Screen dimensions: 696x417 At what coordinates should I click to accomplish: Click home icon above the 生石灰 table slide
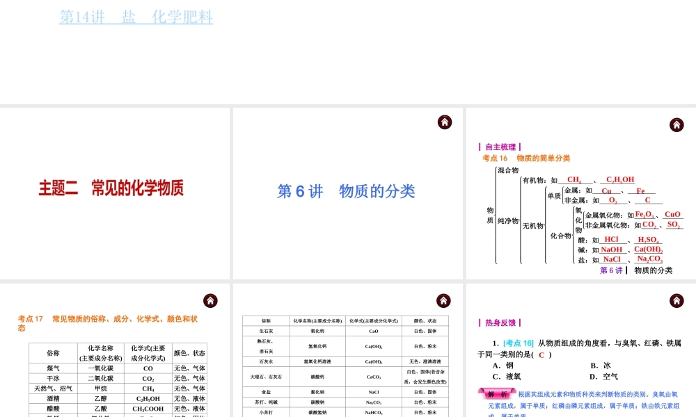[443, 300]
